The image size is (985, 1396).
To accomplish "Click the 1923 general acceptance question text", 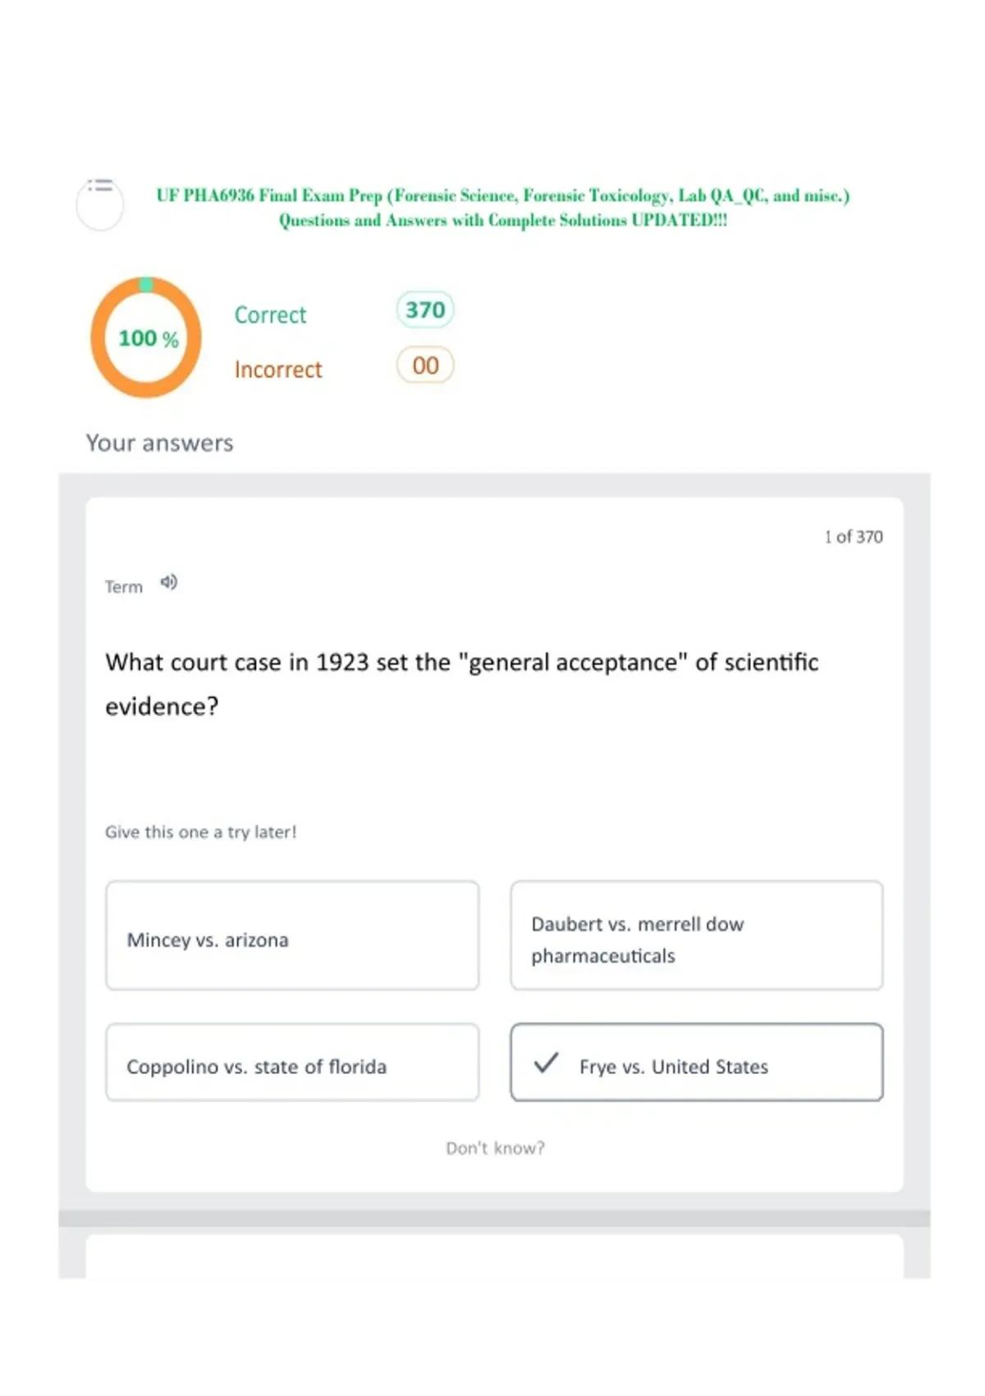I will [x=462, y=684].
